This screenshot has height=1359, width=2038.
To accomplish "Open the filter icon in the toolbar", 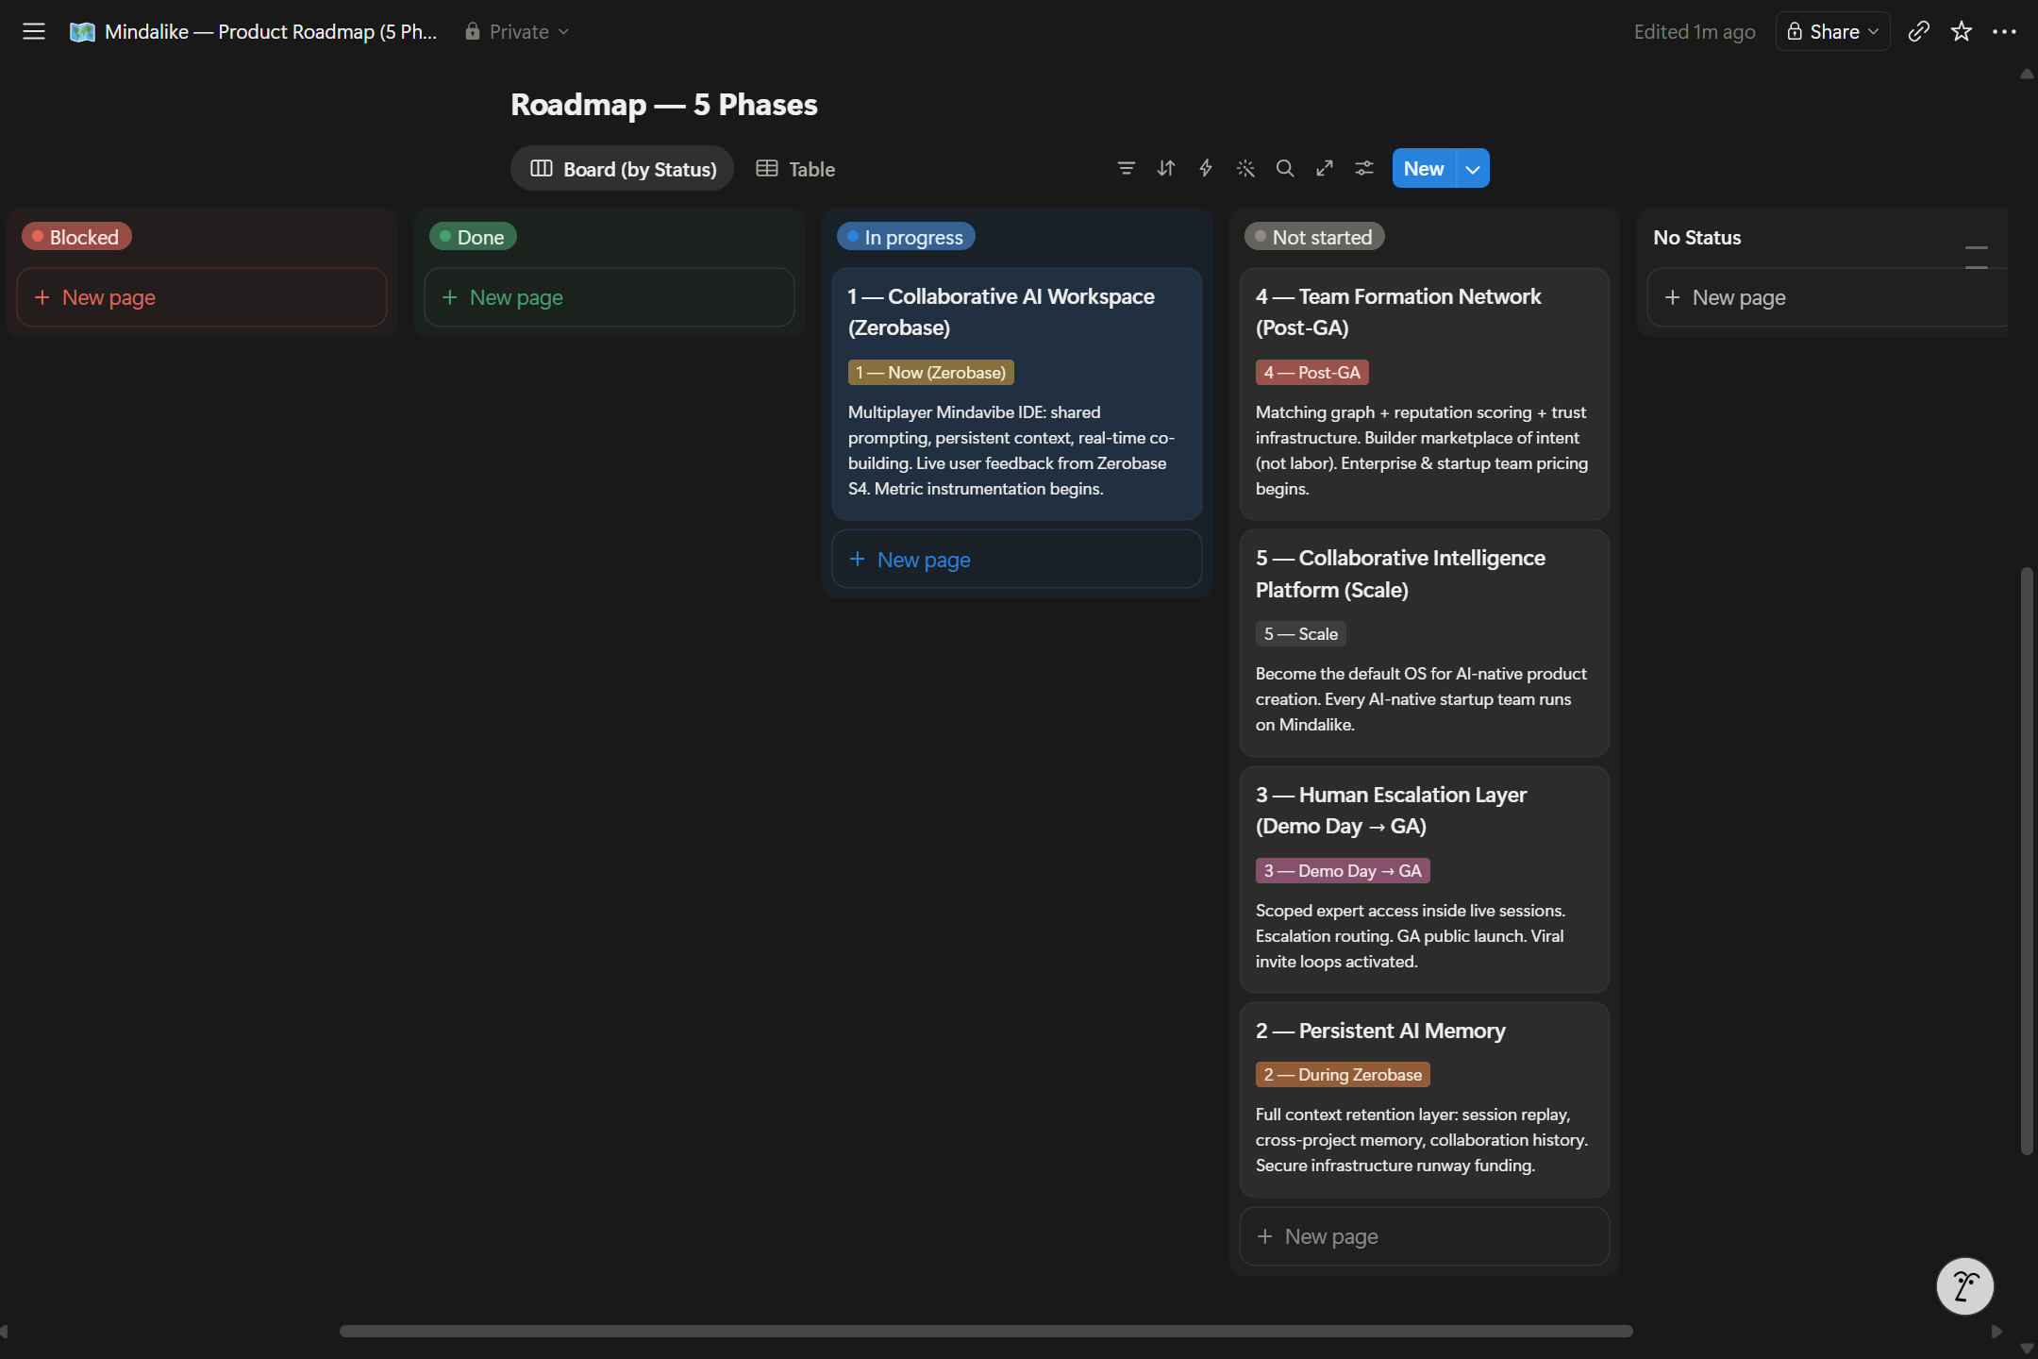I will (x=1126, y=168).
